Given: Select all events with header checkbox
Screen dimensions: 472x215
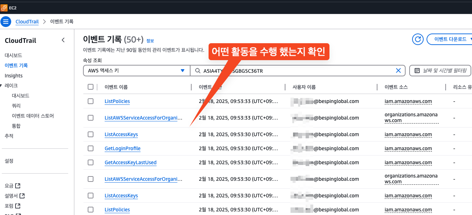Looking at the screenshot, I should 91,87.
